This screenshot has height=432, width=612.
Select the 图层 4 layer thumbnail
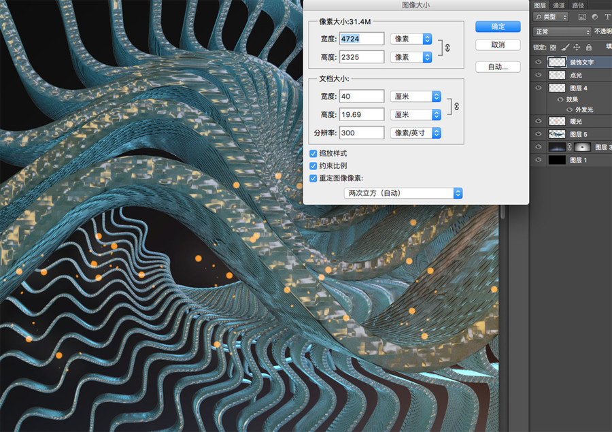click(x=557, y=88)
